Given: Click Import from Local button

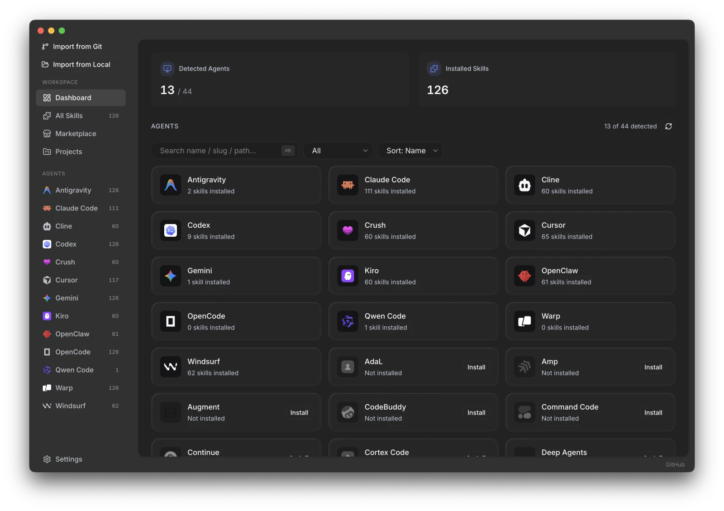Looking at the screenshot, I should click(81, 65).
